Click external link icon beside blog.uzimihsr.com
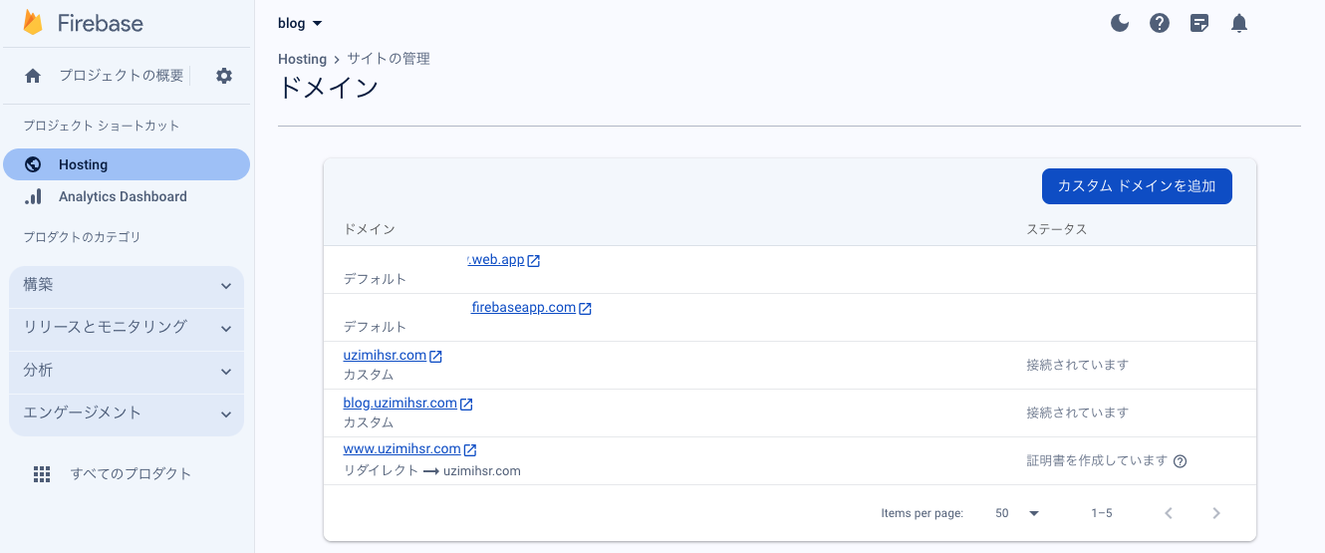 [x=466, y=405]
